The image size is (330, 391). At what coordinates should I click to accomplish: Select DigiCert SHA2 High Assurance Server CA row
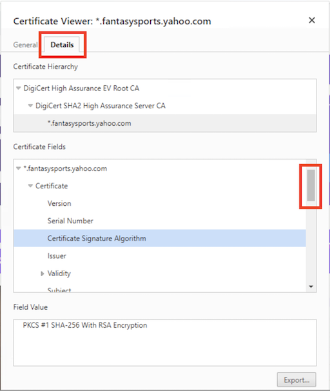coord(165,106)
